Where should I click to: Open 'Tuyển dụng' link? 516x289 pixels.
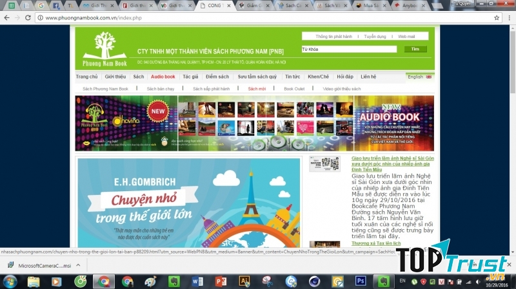coord(375,37)
